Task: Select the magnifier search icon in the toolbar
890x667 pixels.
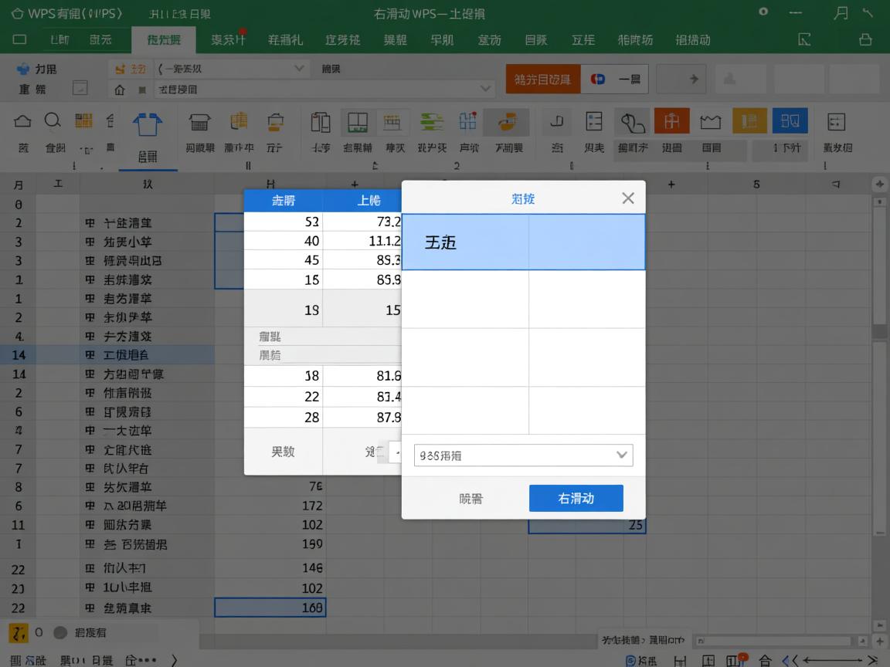Action: tap(54, 121)
